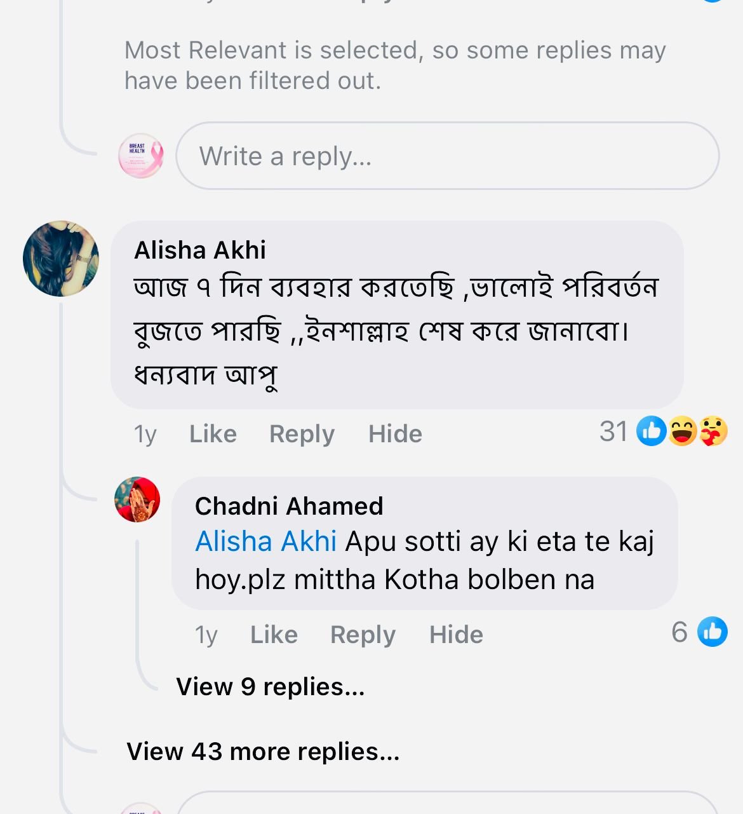
Task: Reply to Chadni Ahamed's comment
Action: pyautogui.click(x=363, y=635)
